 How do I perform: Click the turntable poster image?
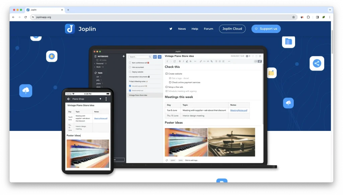pyautogui.click(x=231, y=142)
